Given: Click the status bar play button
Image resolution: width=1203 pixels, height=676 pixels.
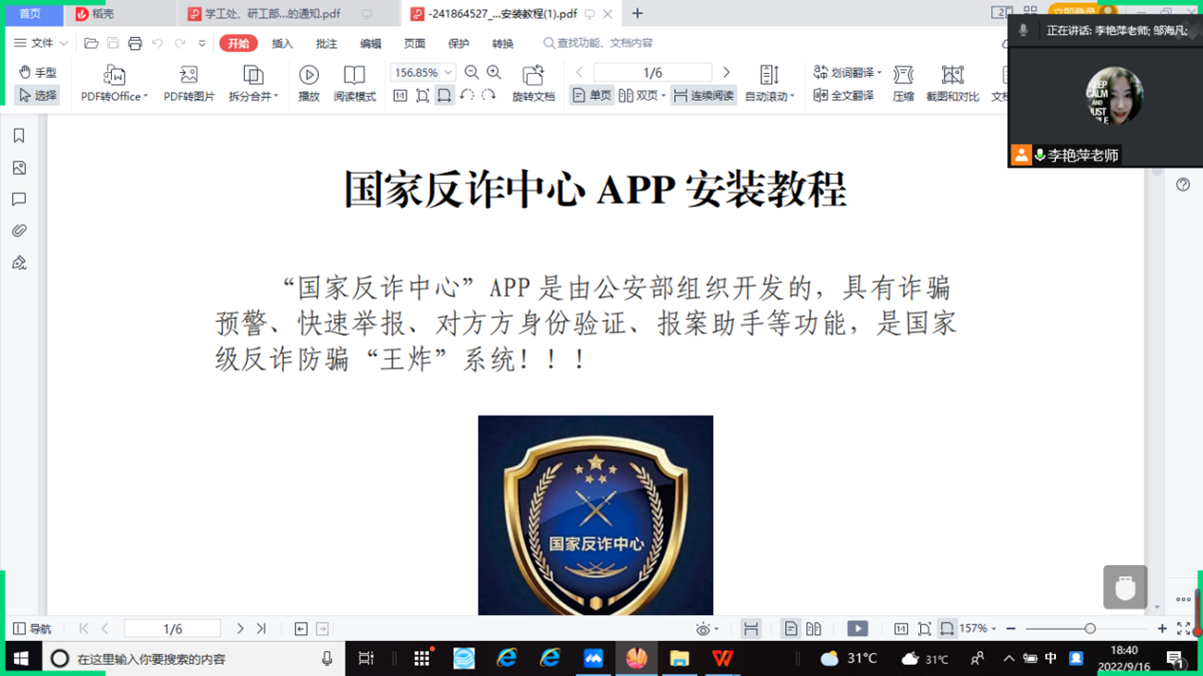Looking at the screenshot, I should (x=857, y=629).
